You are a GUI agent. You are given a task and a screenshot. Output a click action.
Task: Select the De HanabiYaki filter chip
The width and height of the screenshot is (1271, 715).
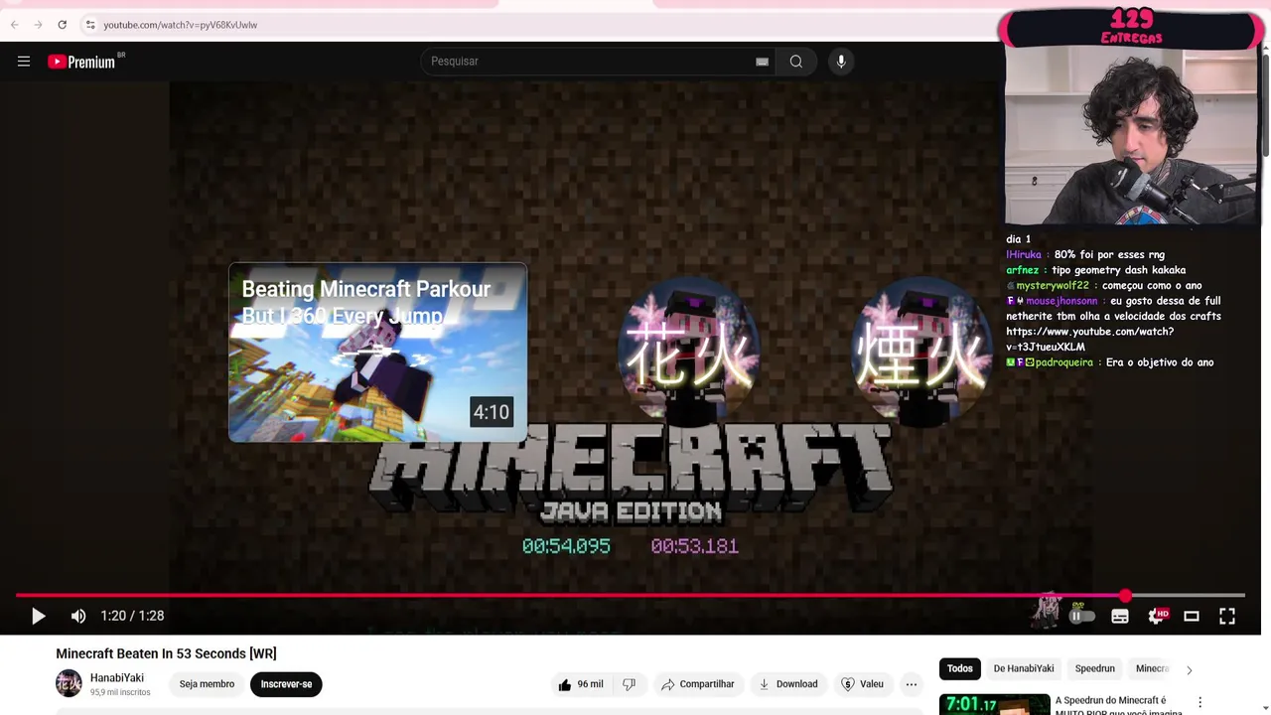pos(1024,668)
